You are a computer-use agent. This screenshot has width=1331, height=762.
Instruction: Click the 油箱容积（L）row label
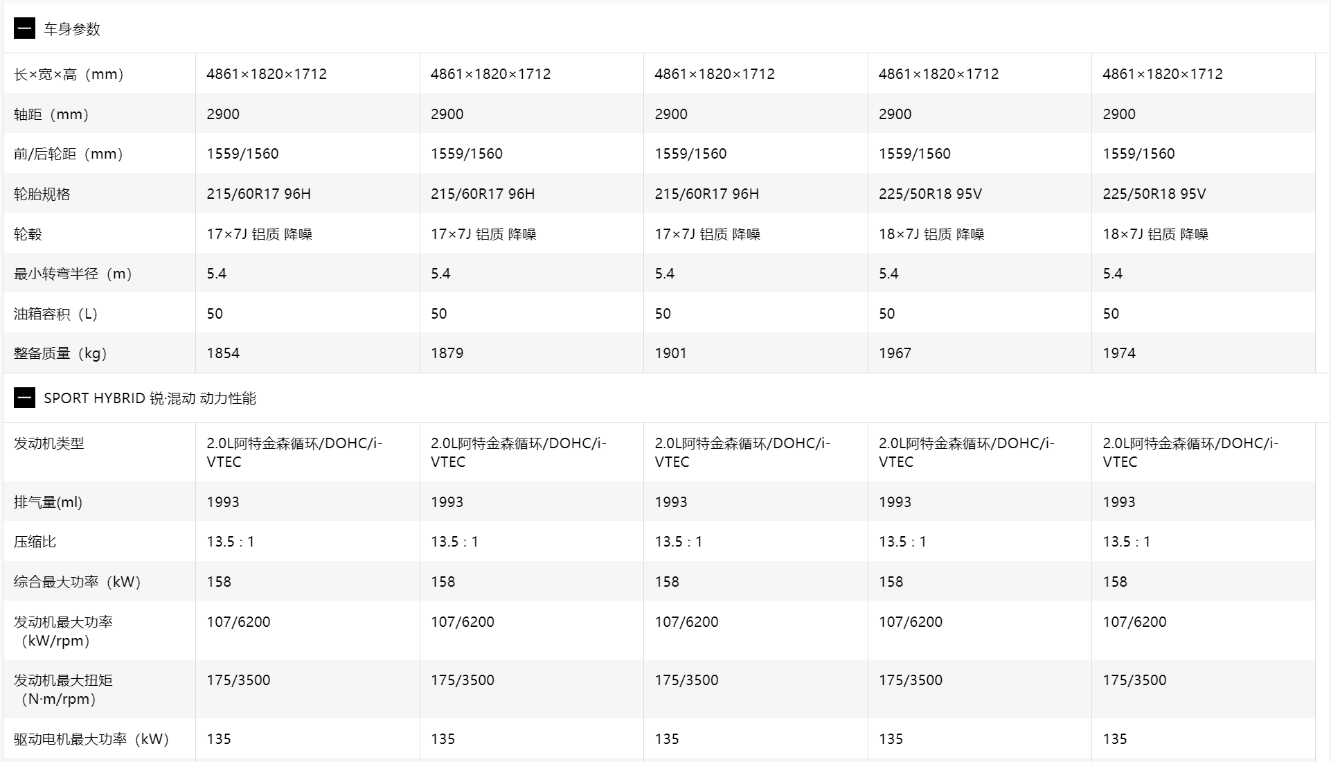pyautogui.click(x=55, y=314)
